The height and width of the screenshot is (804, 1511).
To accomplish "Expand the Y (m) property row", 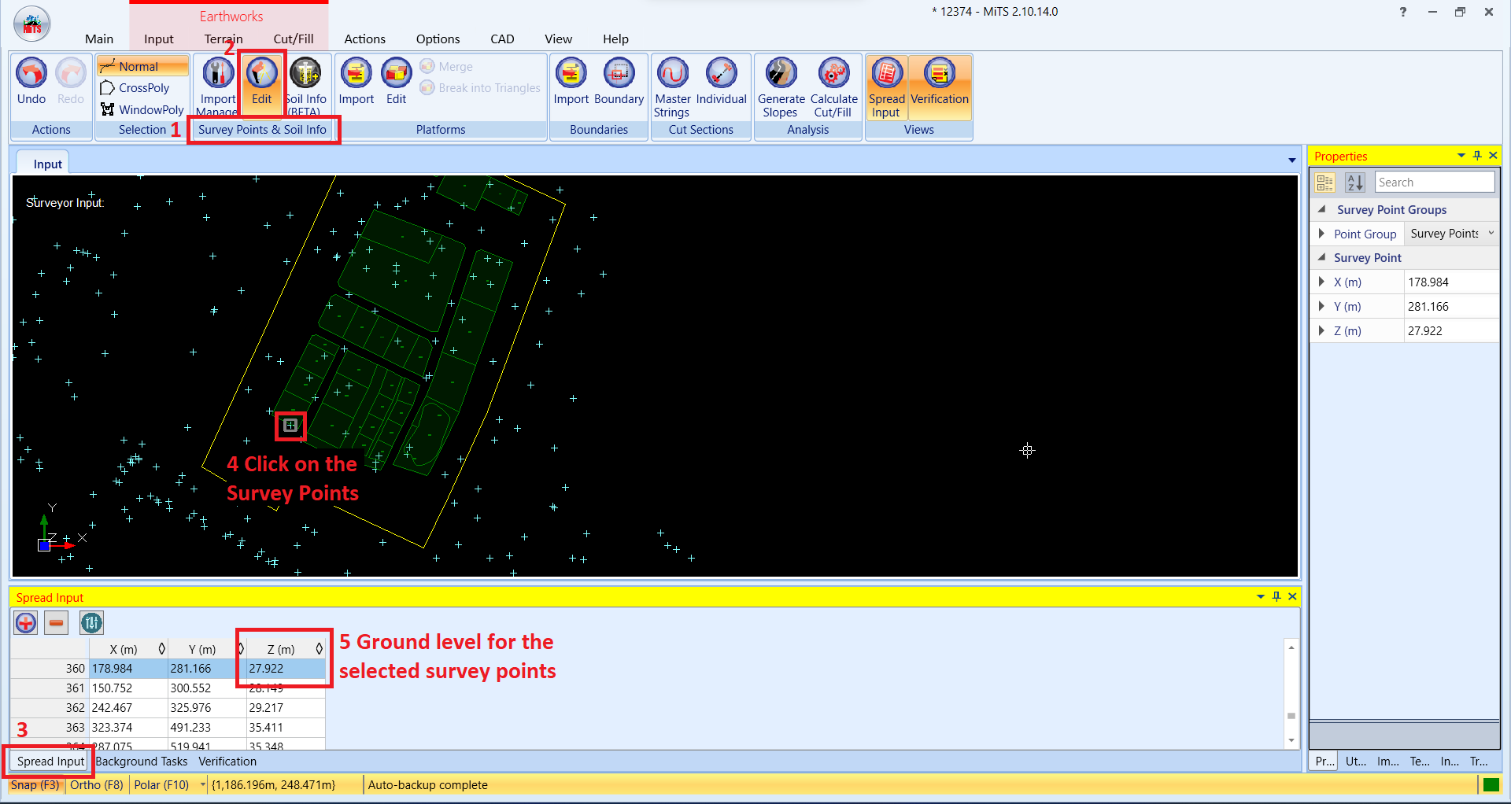I will (x=1321, y=306).
